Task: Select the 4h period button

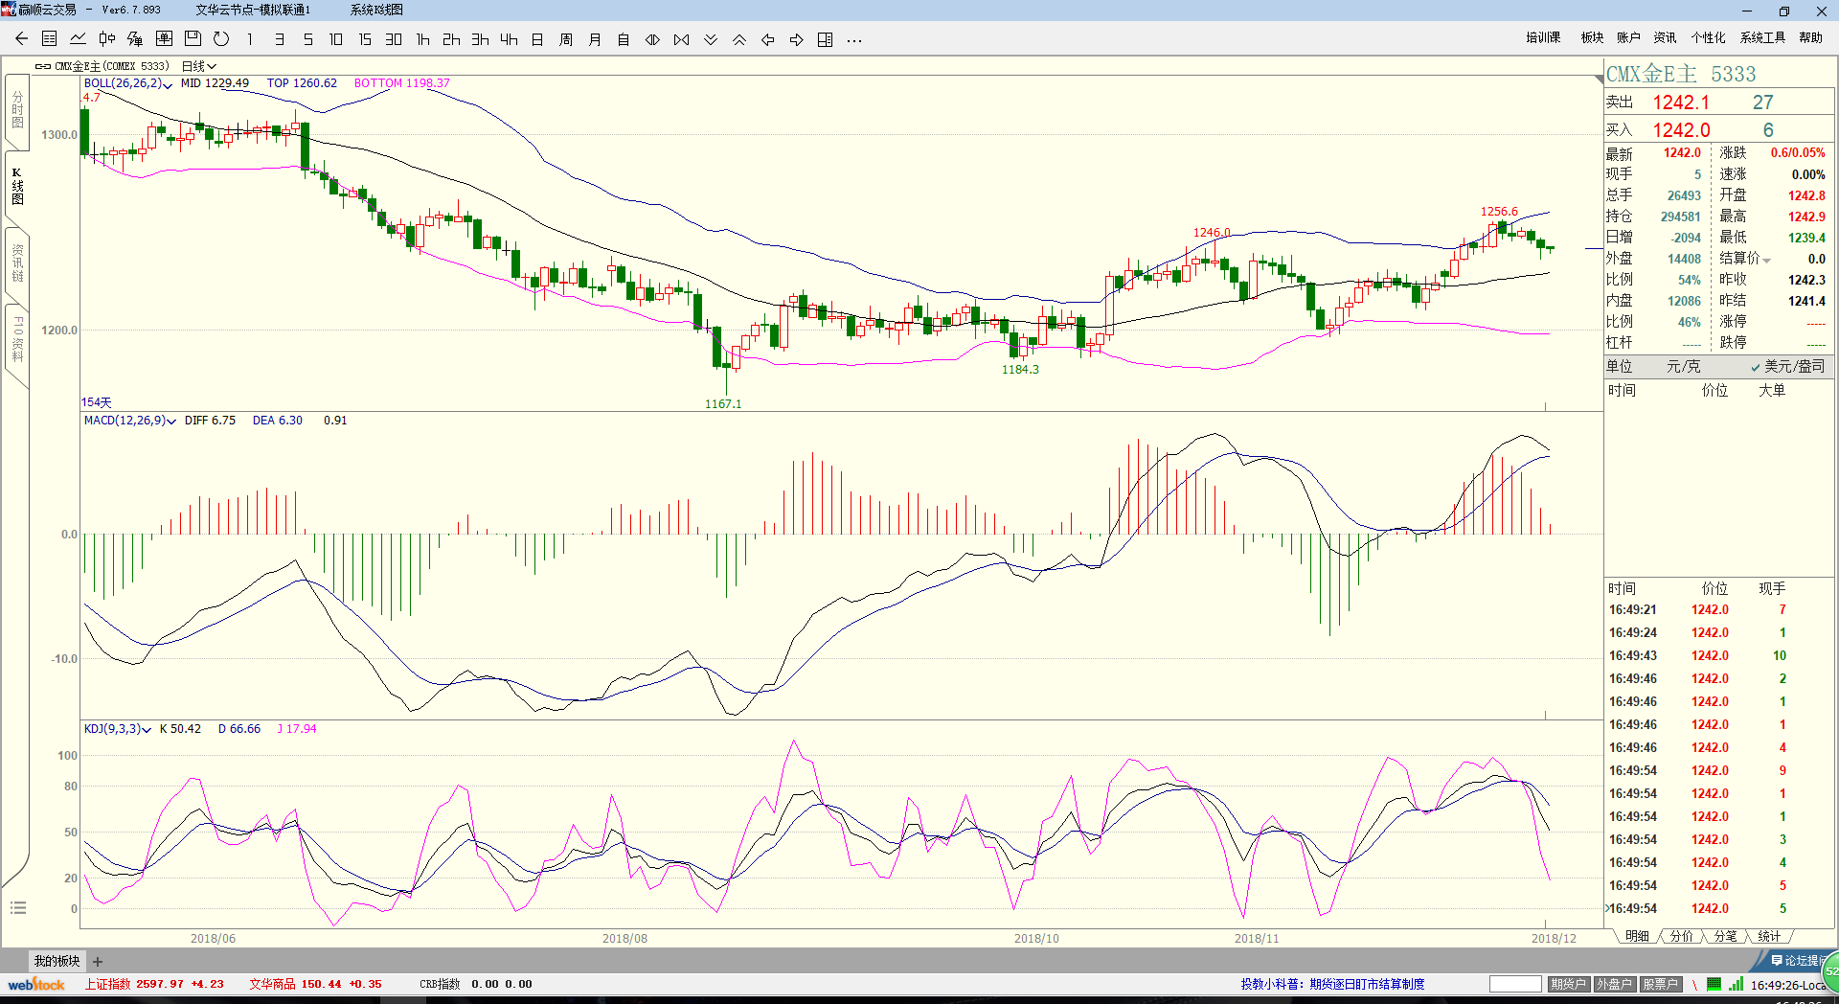Action: tap(509, 39)
